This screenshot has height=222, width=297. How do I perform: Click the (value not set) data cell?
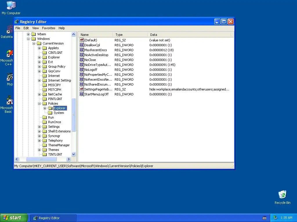pos(160,40)
